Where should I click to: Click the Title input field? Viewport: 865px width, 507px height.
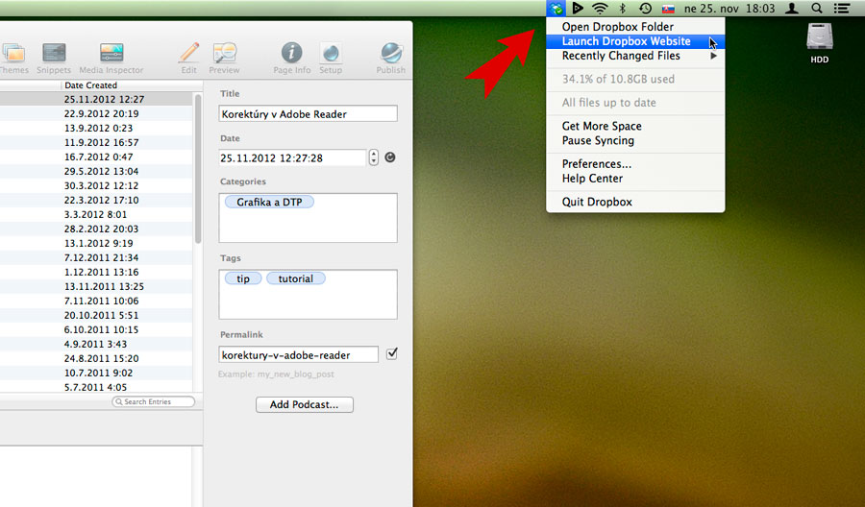pyautogui.click(x=308, y=114)
